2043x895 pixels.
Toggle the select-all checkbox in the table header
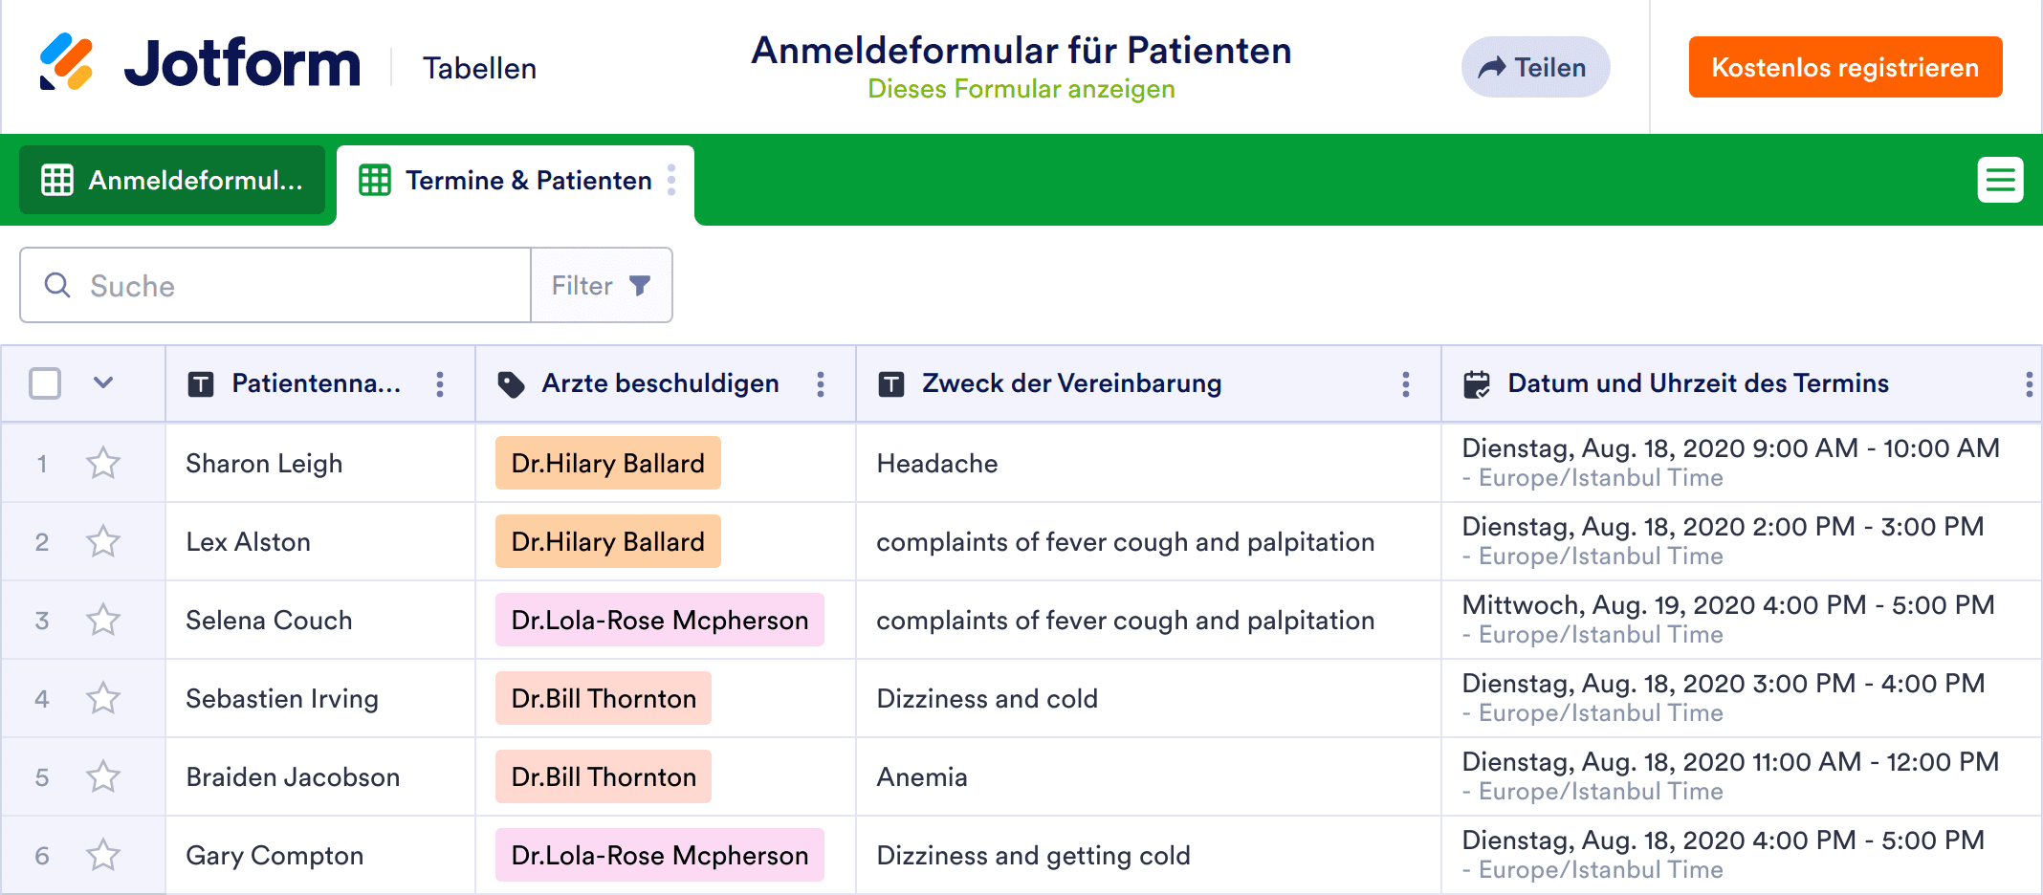[x=42, y=382]
